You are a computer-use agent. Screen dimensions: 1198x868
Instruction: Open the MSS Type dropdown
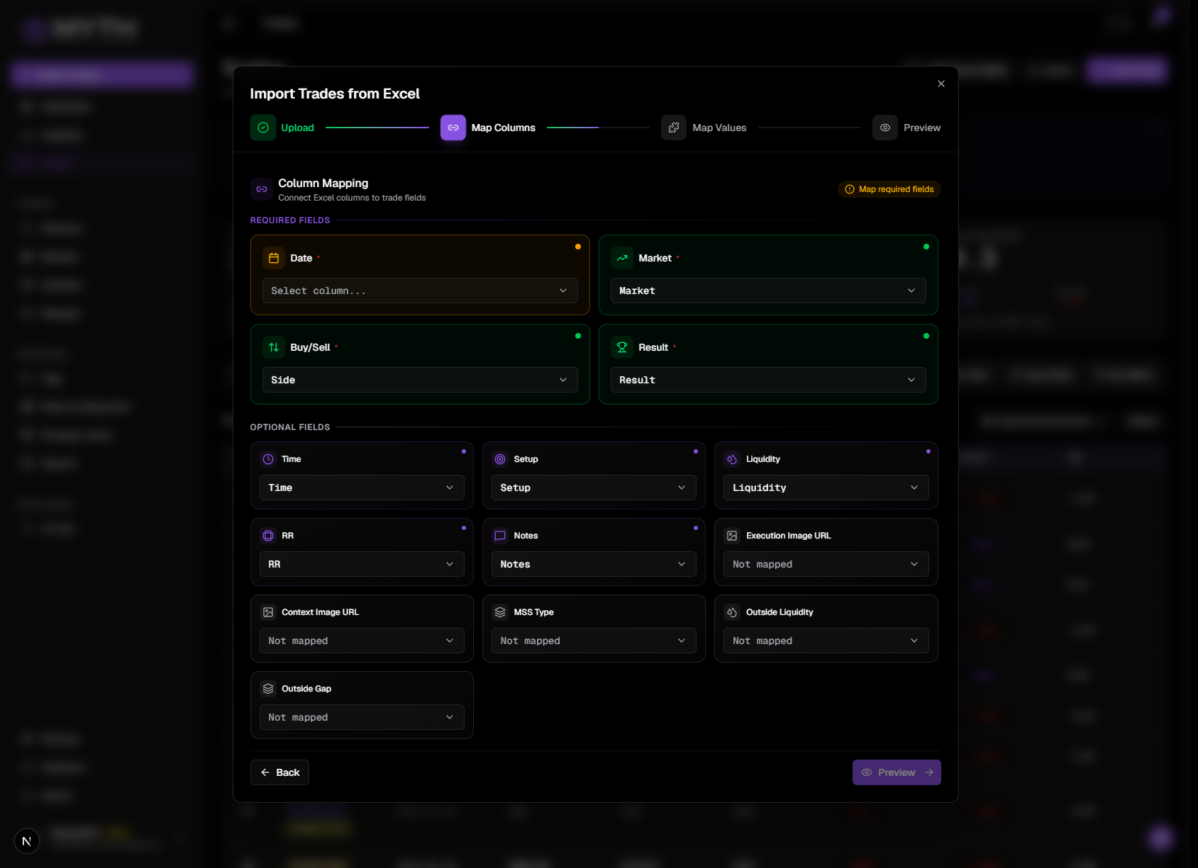pos(594,641)
